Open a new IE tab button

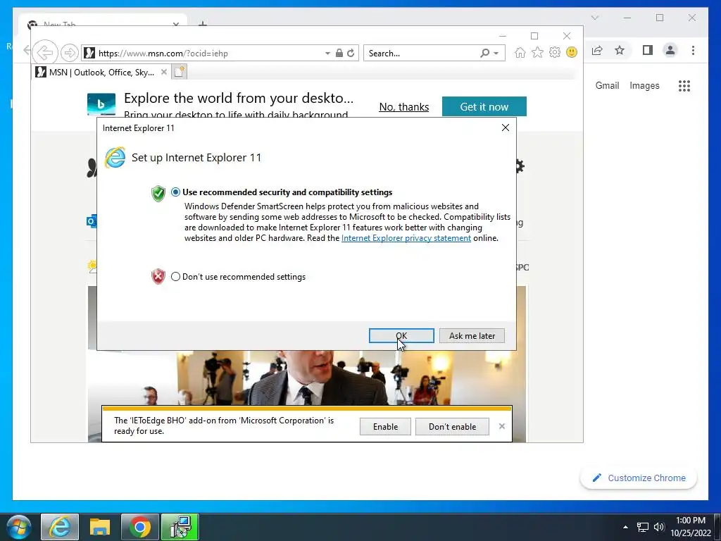(x=179, y=72)
